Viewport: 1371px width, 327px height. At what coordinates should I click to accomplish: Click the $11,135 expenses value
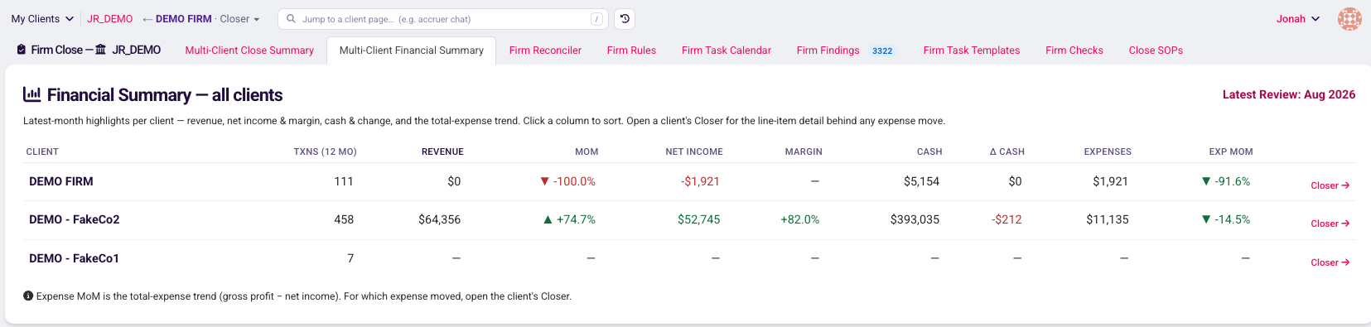(x=1108, y=219)
